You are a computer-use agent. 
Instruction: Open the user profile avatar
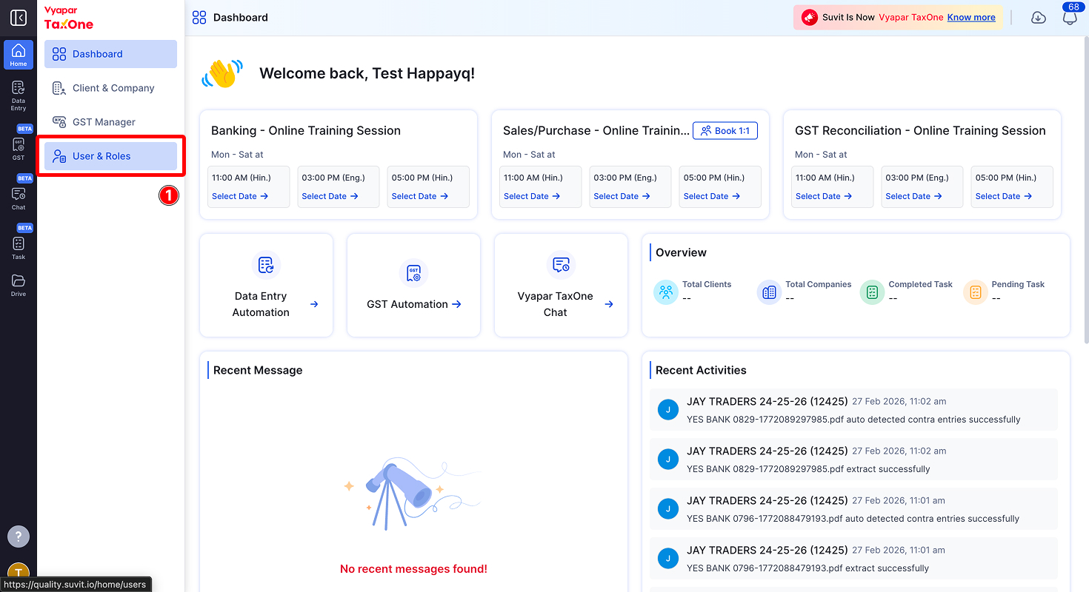(19, 571)
